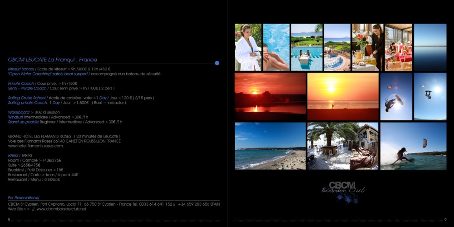Click the For Reservations heading
This screenshot has height=227, width=454.
pos(24,197)
